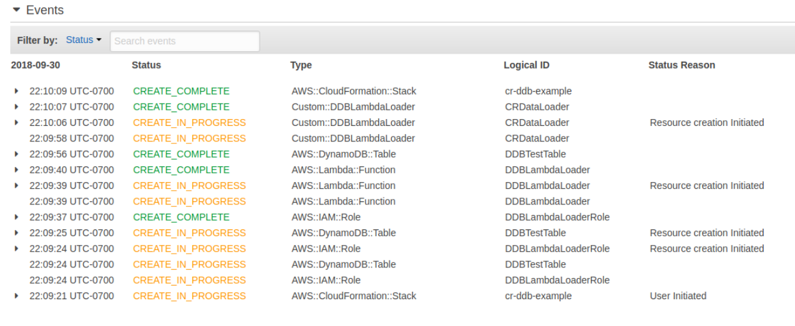The height and width of the screenshot is (326, 795).
Task: Click CREATE_IN_PROGRESS status at 22:09:21
Action: [x=189, y=295]
